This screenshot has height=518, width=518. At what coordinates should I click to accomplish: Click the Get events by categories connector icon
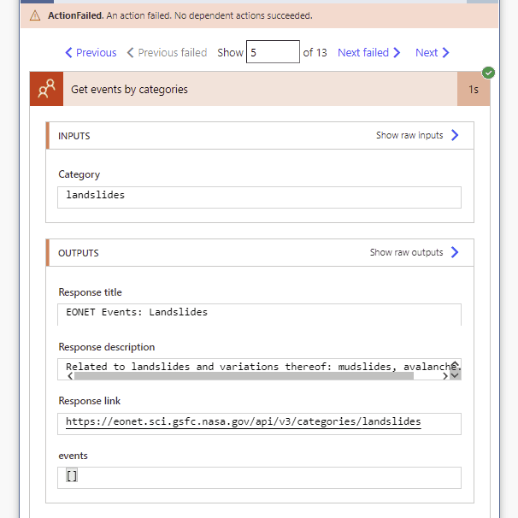click(46, 89)
